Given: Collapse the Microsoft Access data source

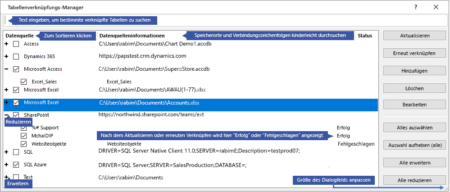Looking at the screenshot, I should 7,69.
